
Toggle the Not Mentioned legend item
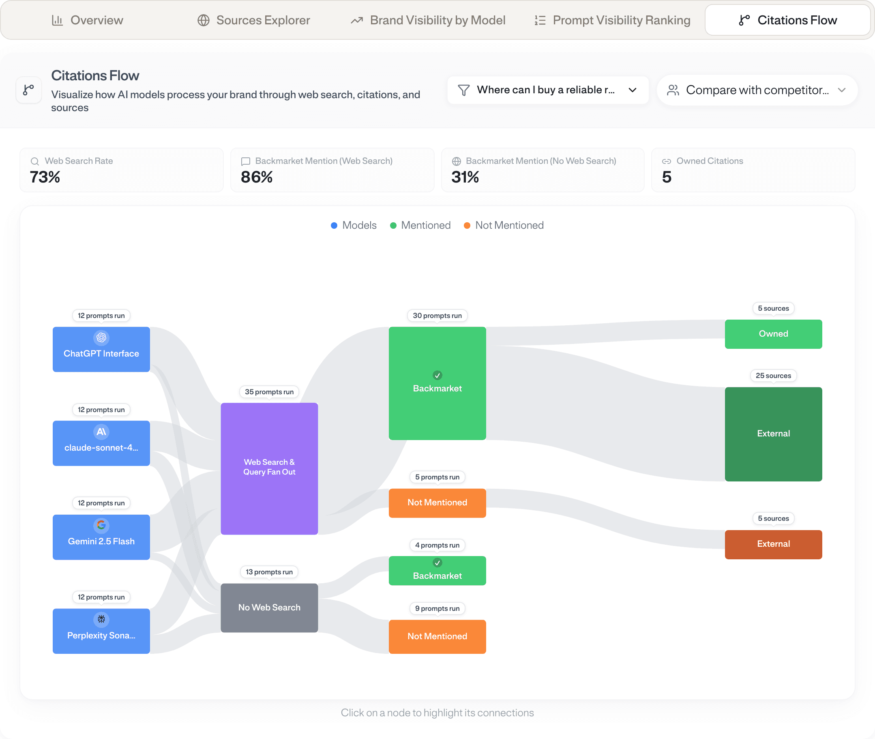[504, 226]
